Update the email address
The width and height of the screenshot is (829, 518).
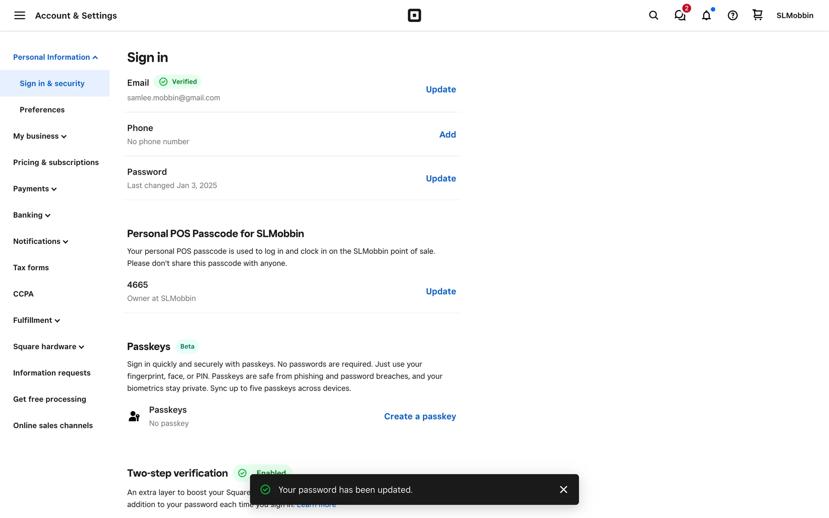(x=440, y=89)
